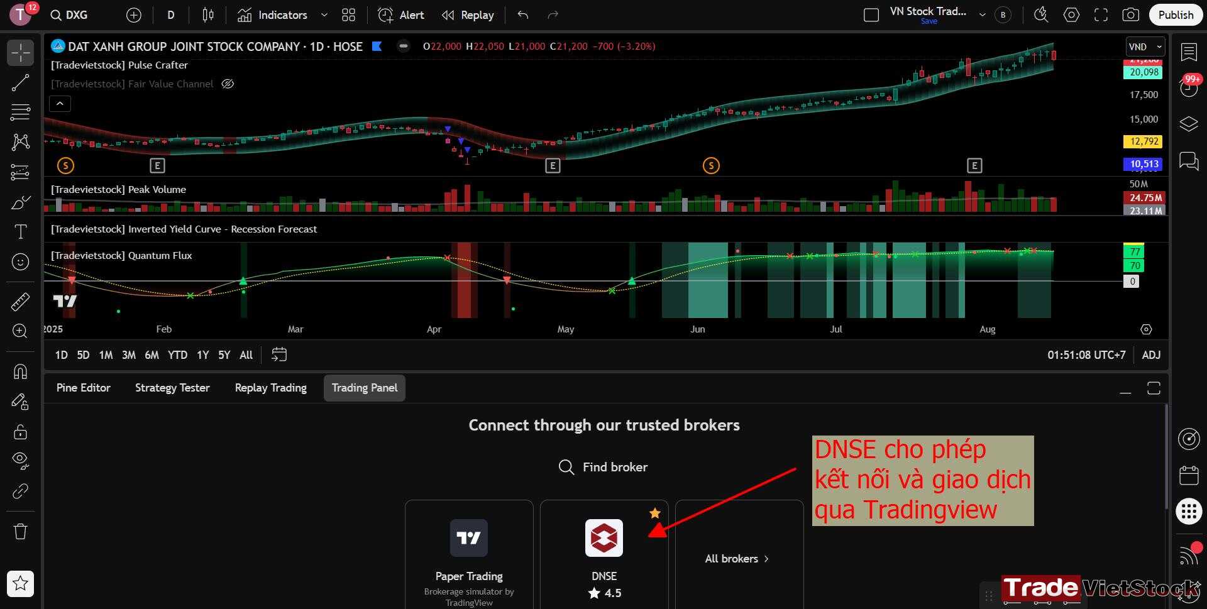Remove objects with trash icon

click(x=20, y=532)
